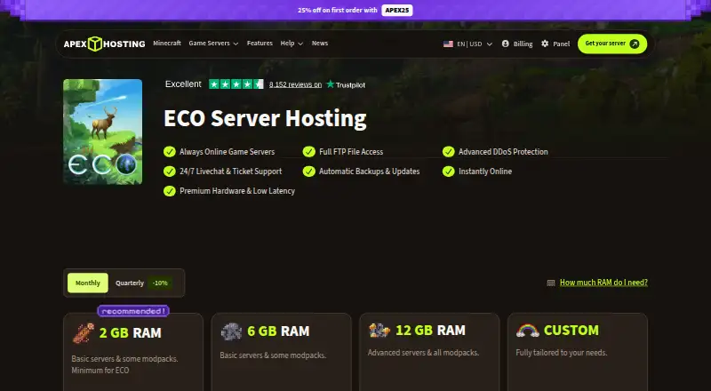Click the Apex Hosting cube logo
This screenshot has width=711, height=391.
point(95,44)
